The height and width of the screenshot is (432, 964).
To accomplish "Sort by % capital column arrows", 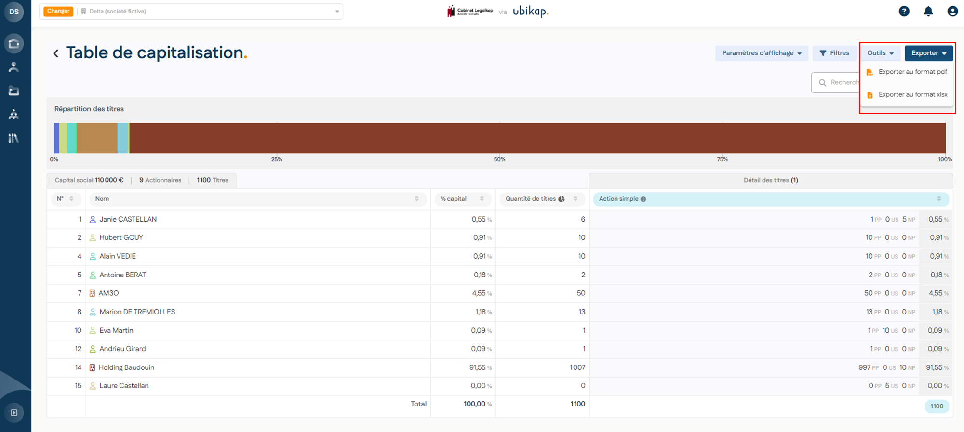I will (482, 199).
